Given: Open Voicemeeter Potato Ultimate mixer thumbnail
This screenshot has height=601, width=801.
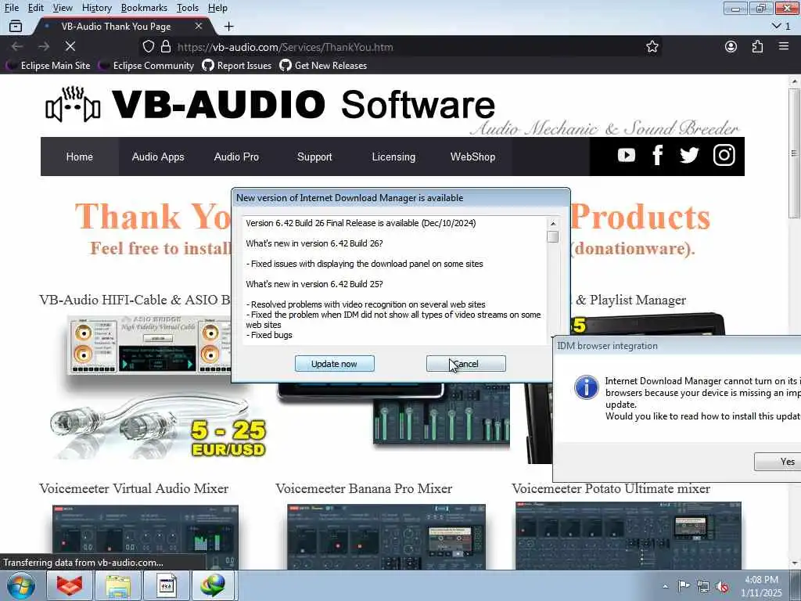Looking at the screenshot, I should (628, 535).
